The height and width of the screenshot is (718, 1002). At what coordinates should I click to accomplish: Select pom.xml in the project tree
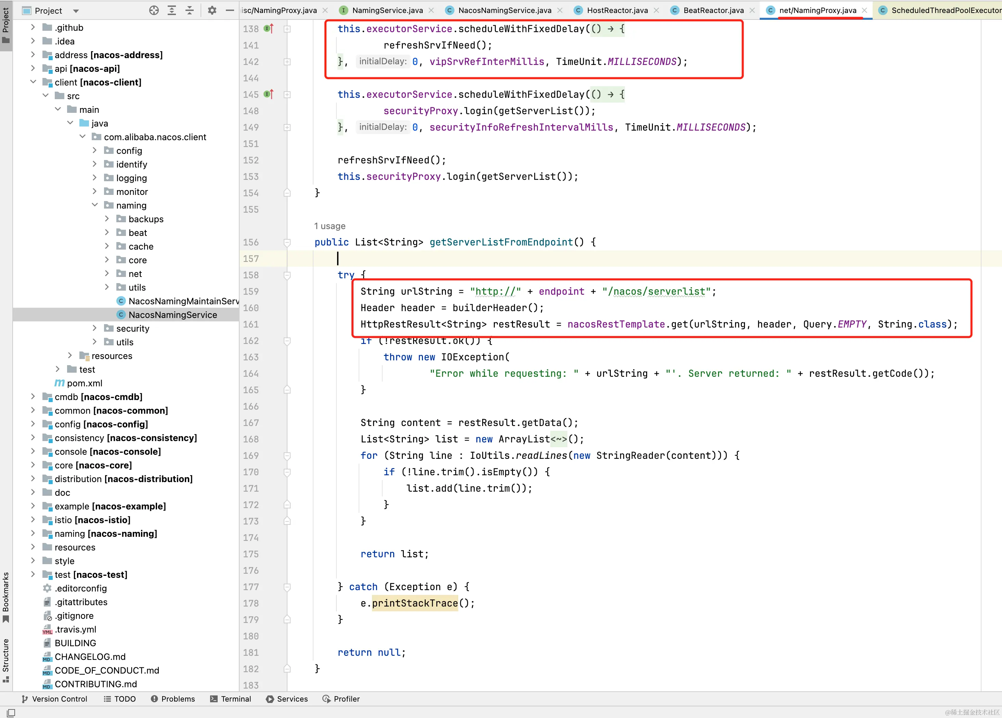pyautogui.click(x=85, y=383)
